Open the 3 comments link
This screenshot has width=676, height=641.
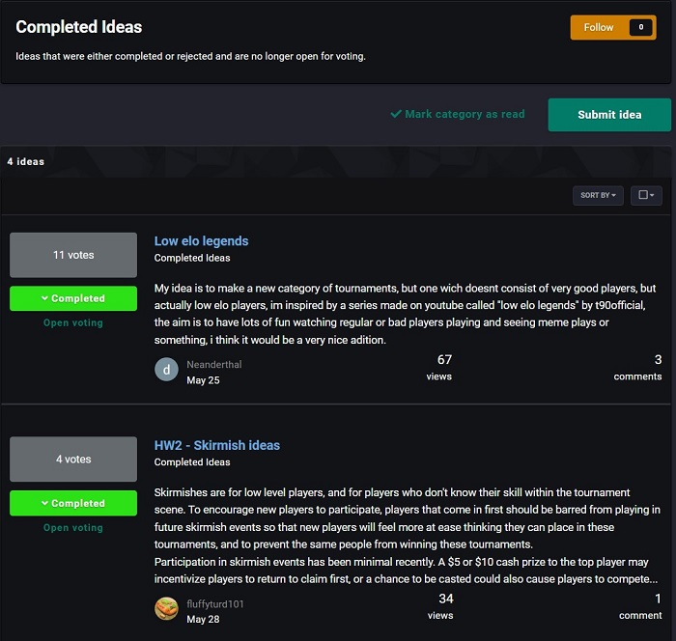(638, 368)
